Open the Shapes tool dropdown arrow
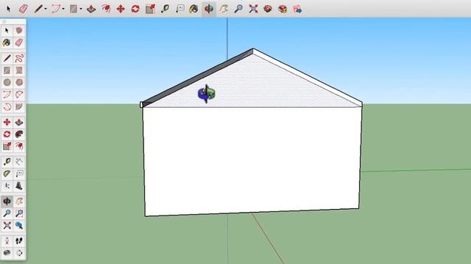Image resolution: width=471 pixels, height=264 pixels. pyautogui.click(x=81, y=9)
